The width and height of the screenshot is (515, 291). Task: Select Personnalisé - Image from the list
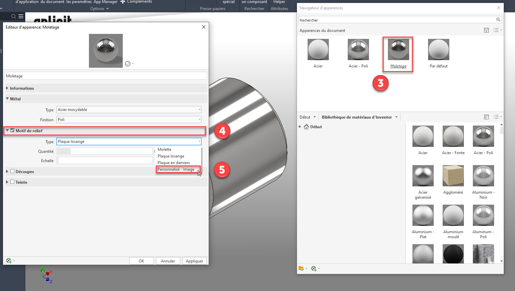coord(176,169)
